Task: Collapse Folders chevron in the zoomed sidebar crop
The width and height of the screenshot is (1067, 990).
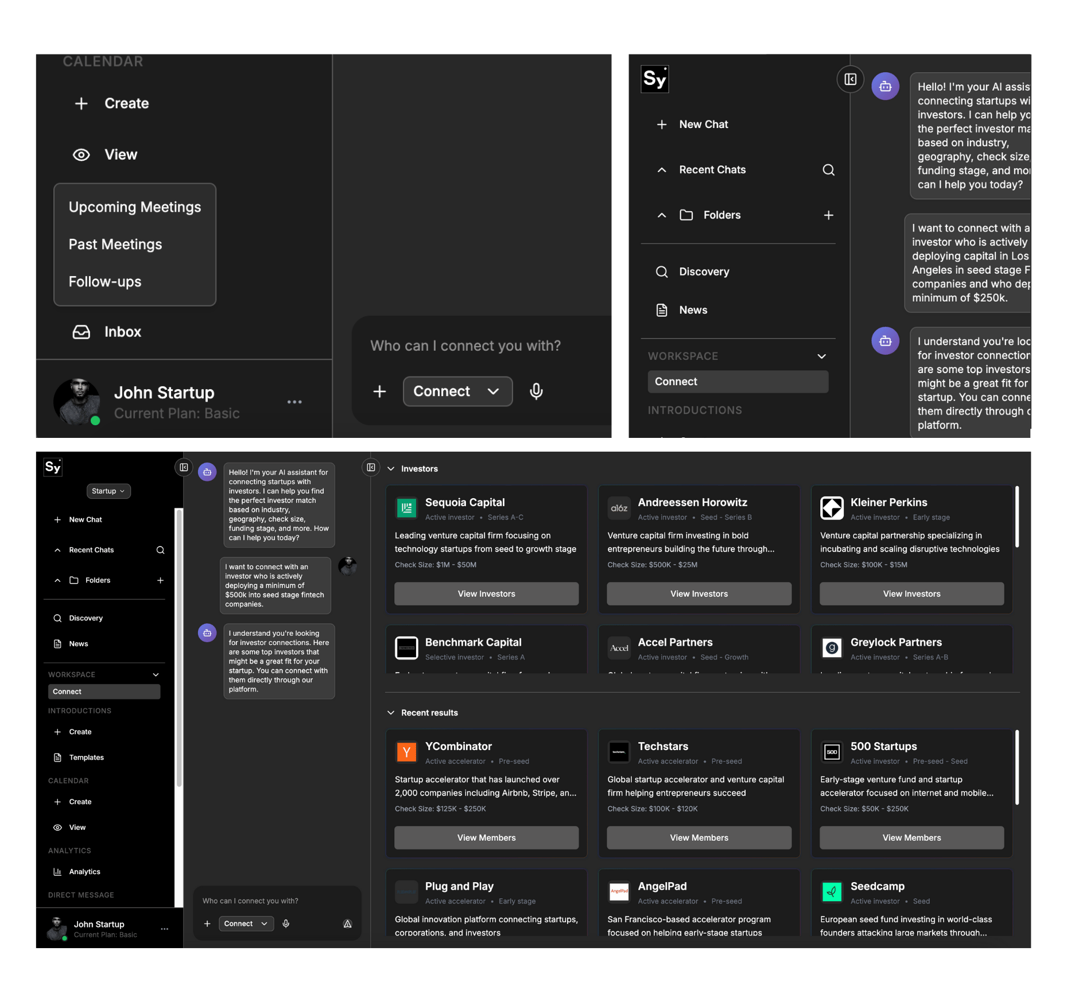Action: [662, 215]
